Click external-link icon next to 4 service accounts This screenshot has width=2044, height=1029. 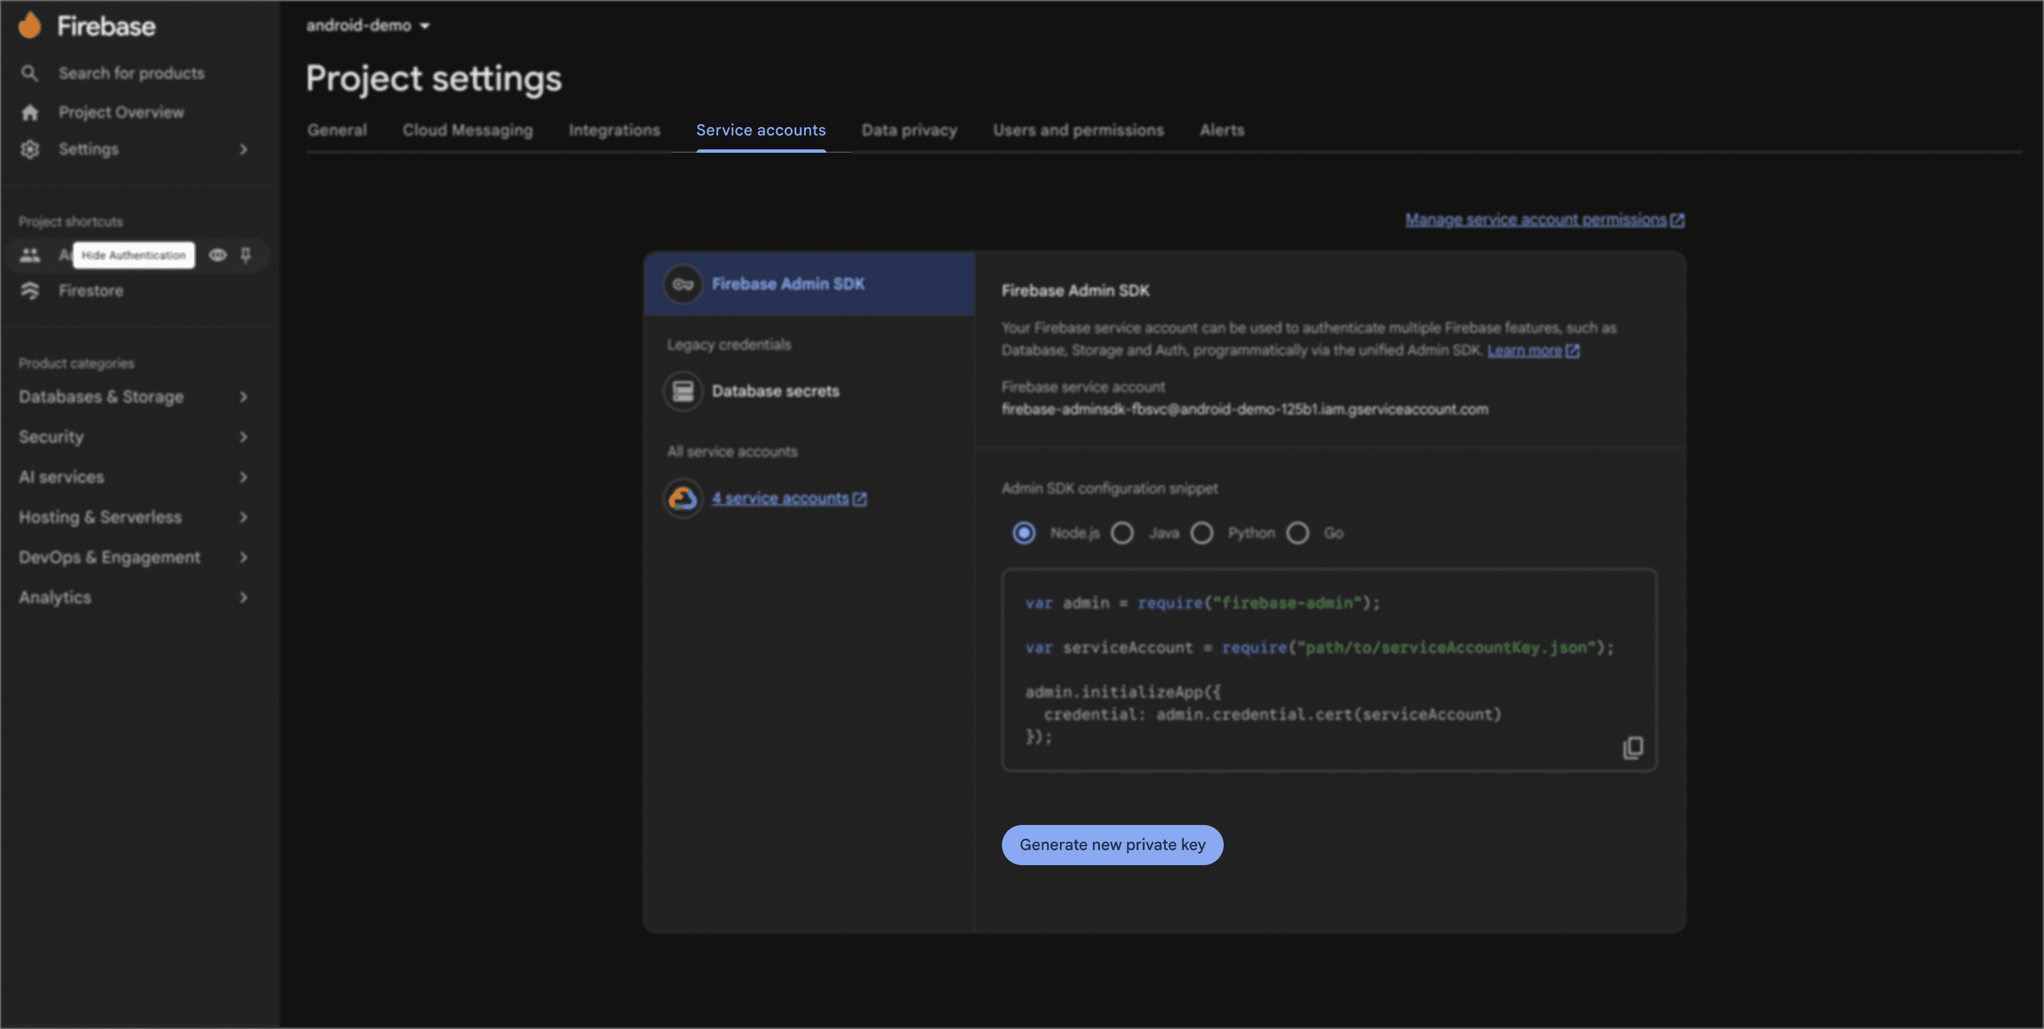click(859, 499)
